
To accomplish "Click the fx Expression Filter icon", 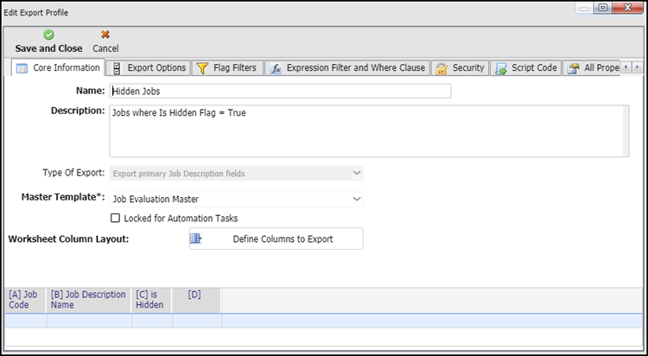I will pos(275,68).
